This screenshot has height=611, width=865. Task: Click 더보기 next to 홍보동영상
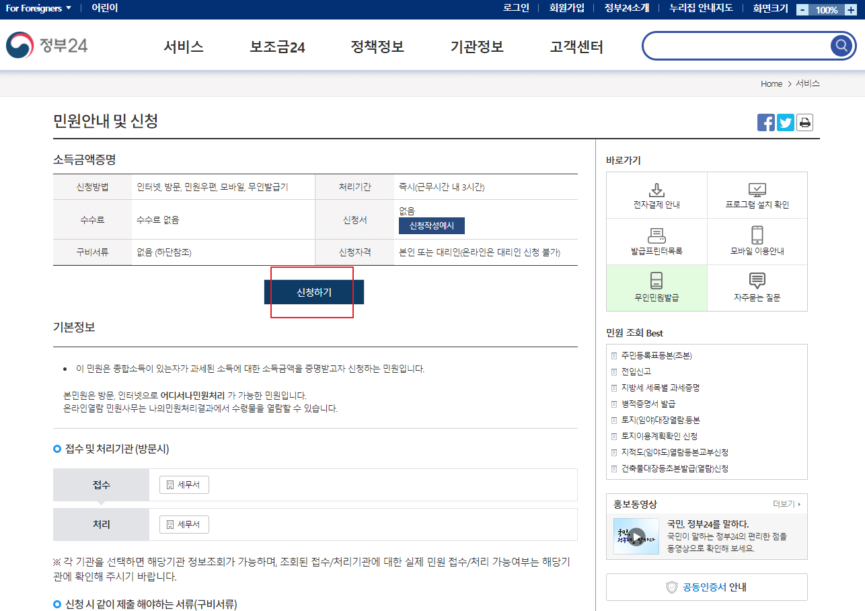point(787,504)
